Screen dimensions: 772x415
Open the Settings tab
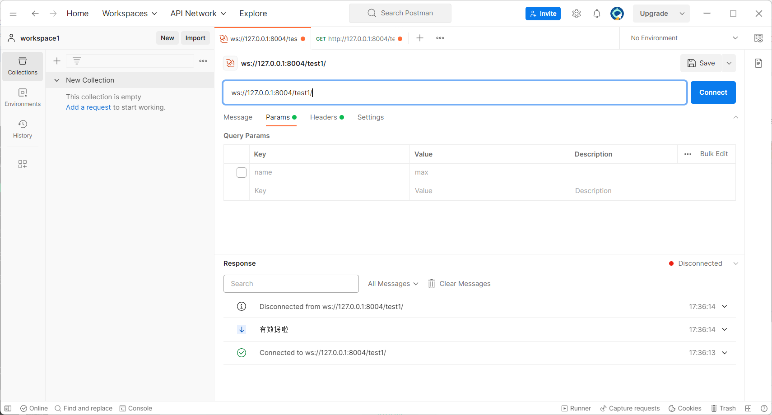point(371,117)
